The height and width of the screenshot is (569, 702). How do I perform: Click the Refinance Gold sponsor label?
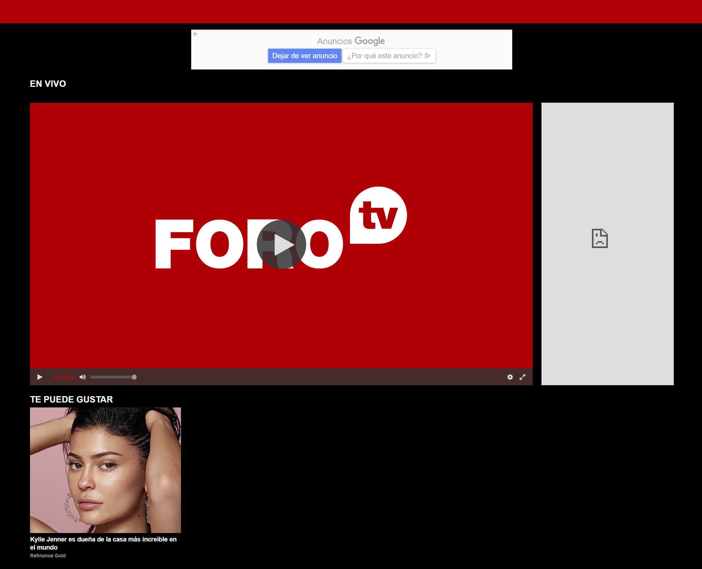[48, 556]
